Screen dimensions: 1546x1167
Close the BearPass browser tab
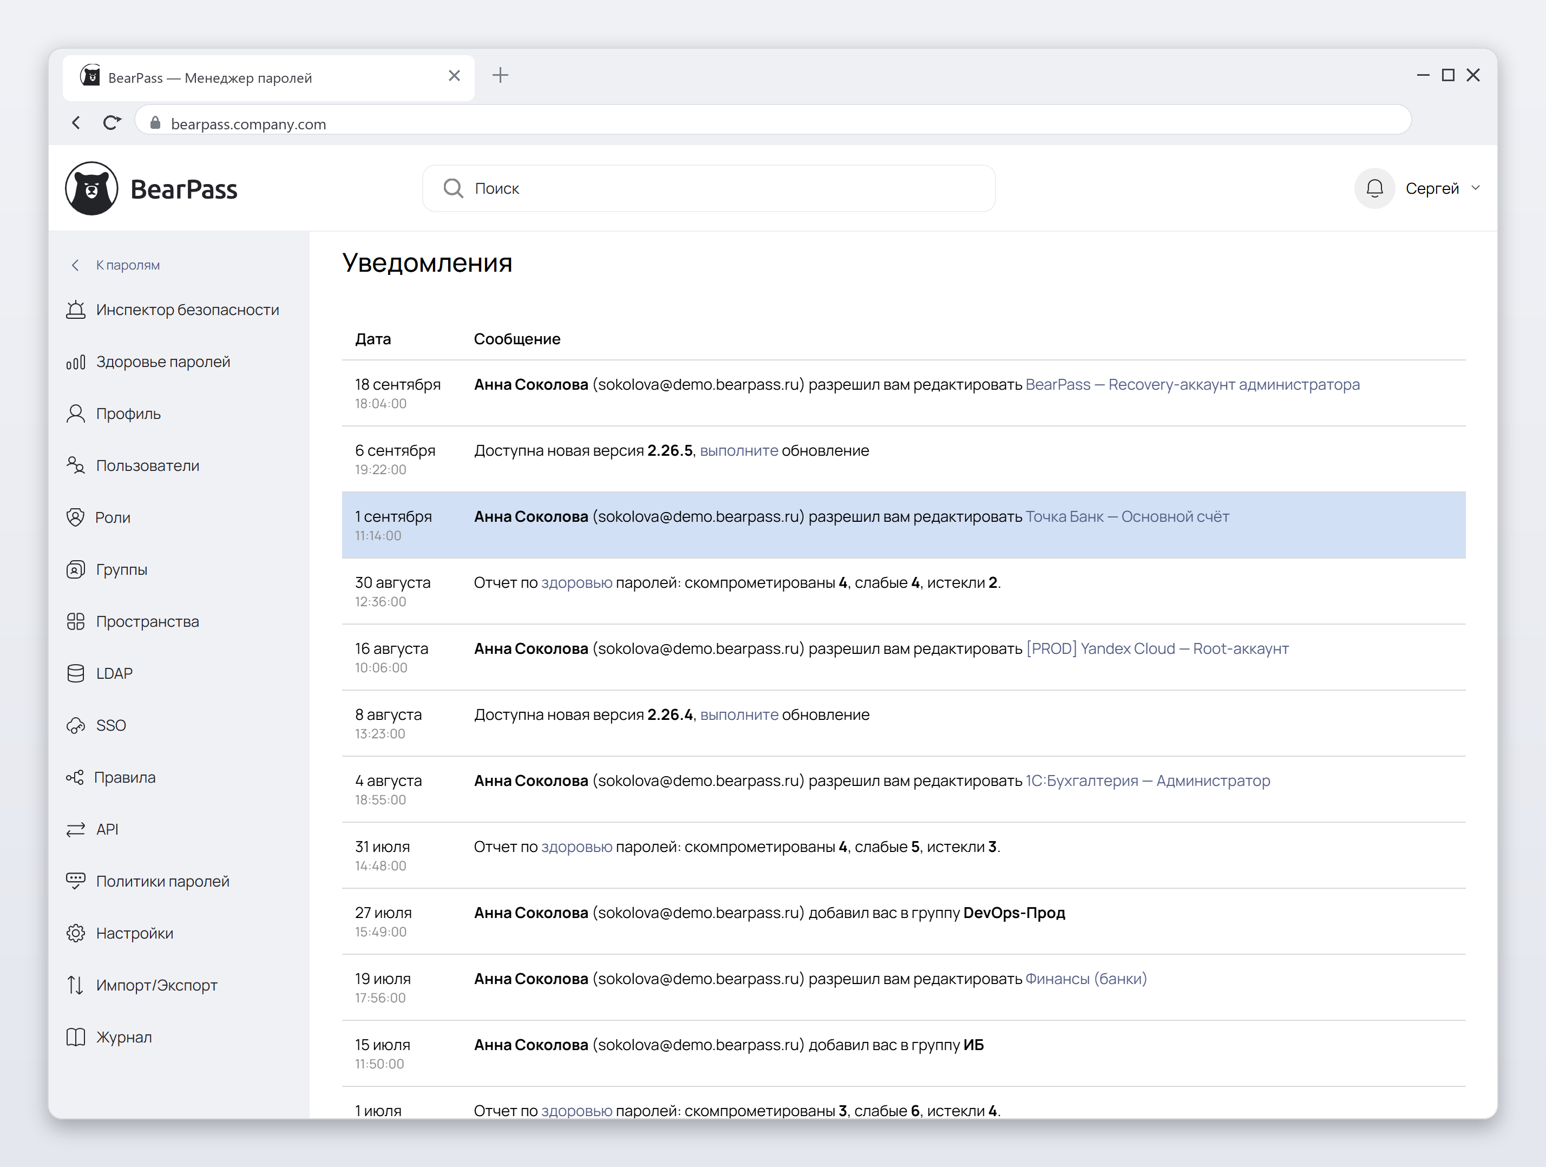click(454, 75)
